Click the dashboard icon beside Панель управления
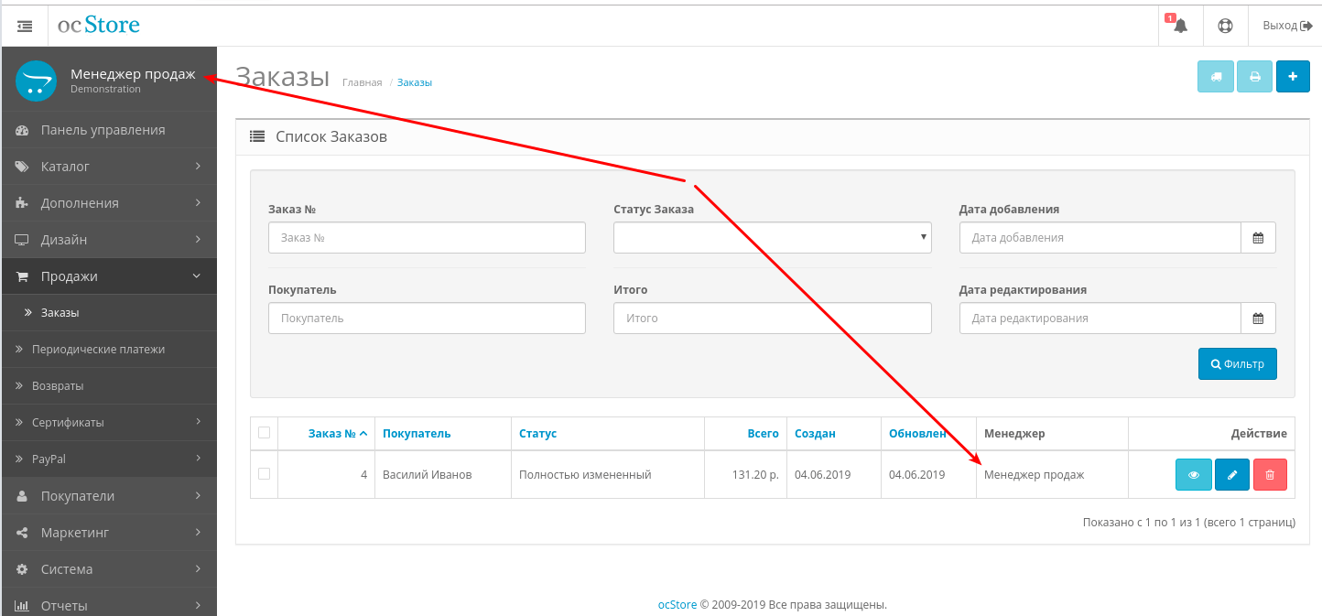This screenshot has height=616, width=1322. click(22, 130)
